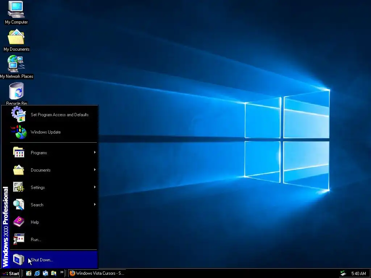Viewport: 371px width, 278px height.
Task: Show Desktop from the Quick Launch bar
Action: 29,273
